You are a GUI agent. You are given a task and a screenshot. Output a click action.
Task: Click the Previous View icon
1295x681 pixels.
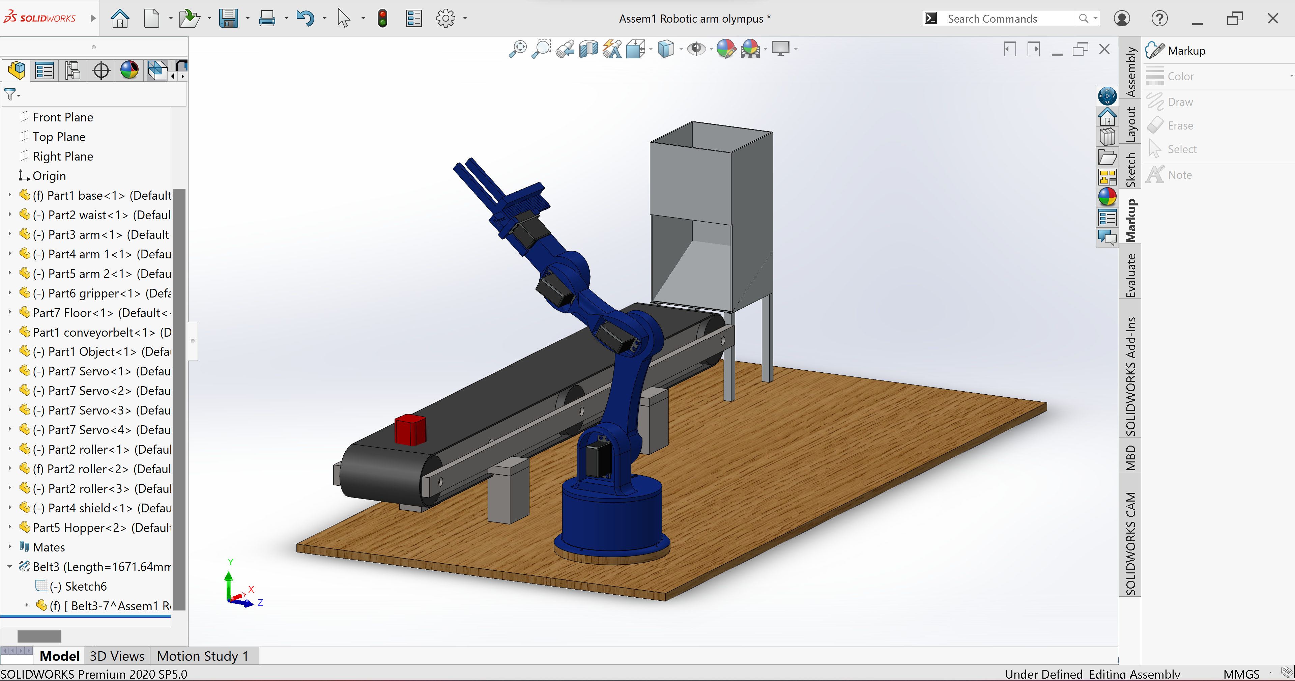(x=565, y=49)
